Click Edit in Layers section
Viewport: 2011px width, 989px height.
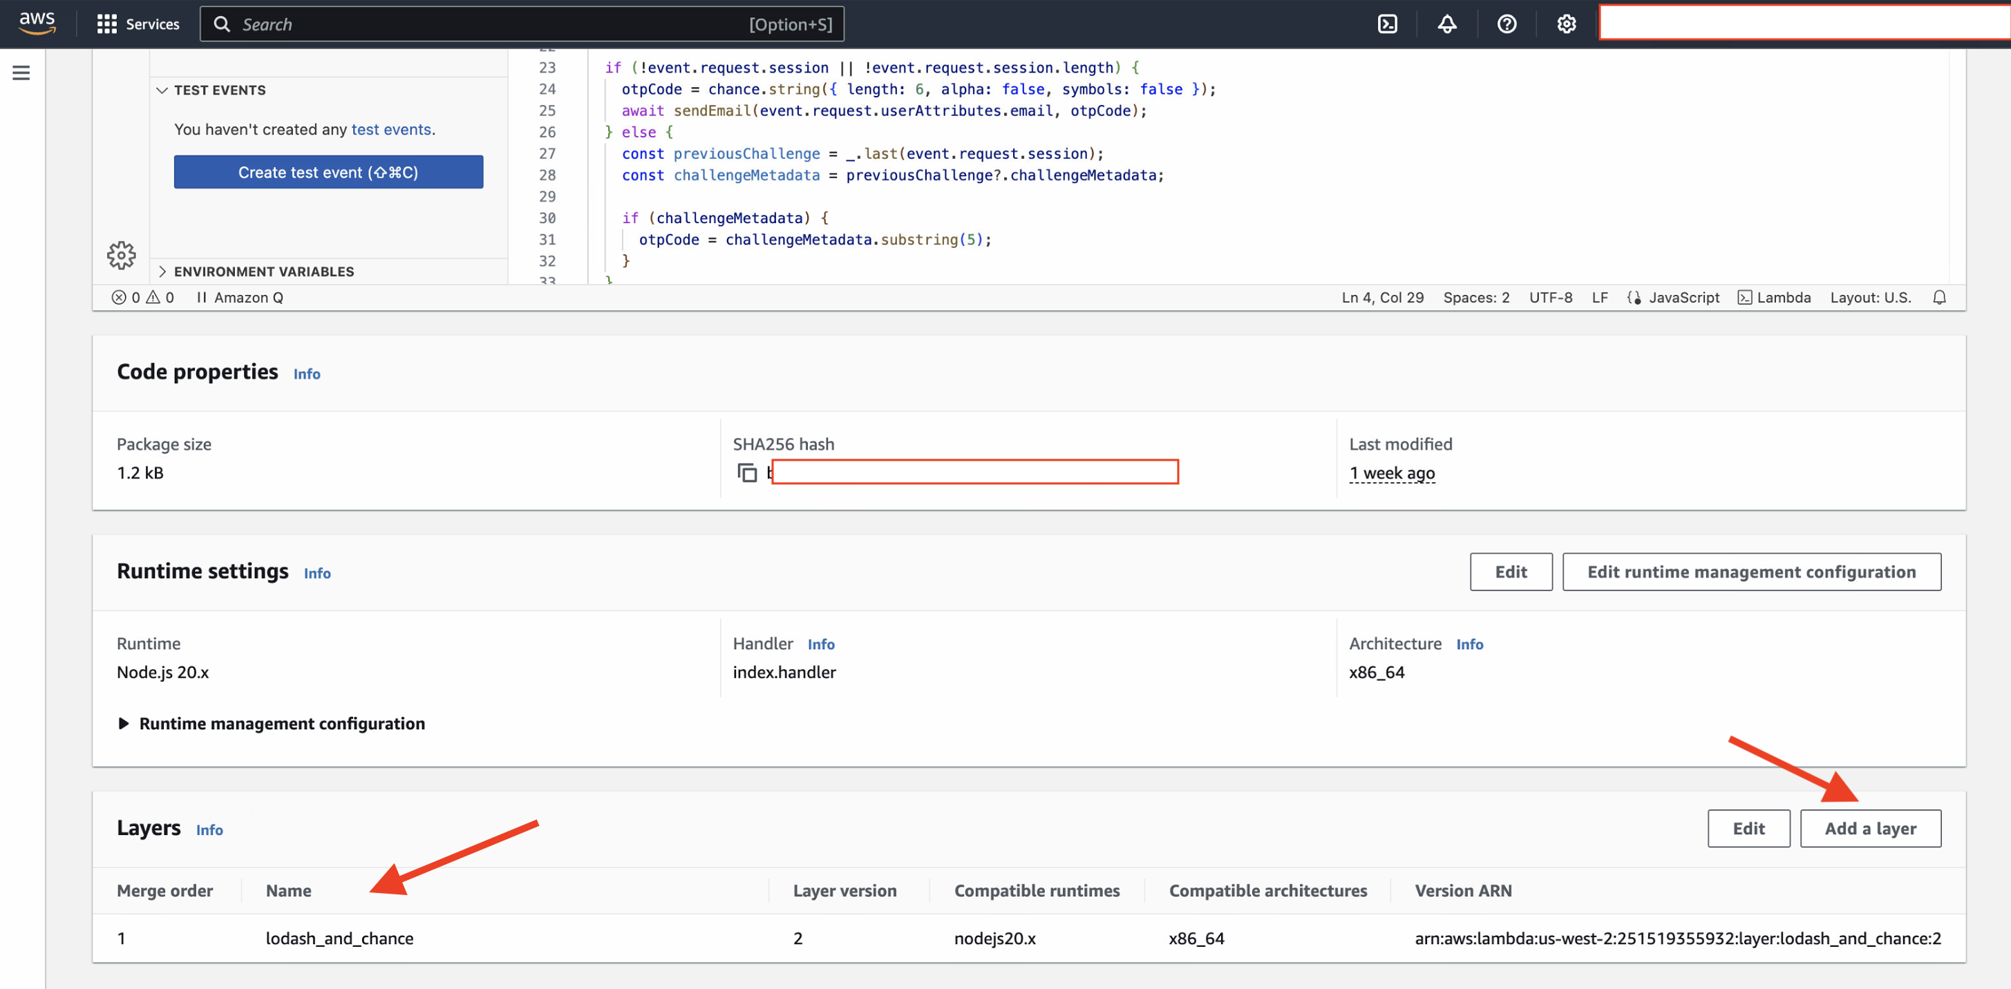point(1748,828)
